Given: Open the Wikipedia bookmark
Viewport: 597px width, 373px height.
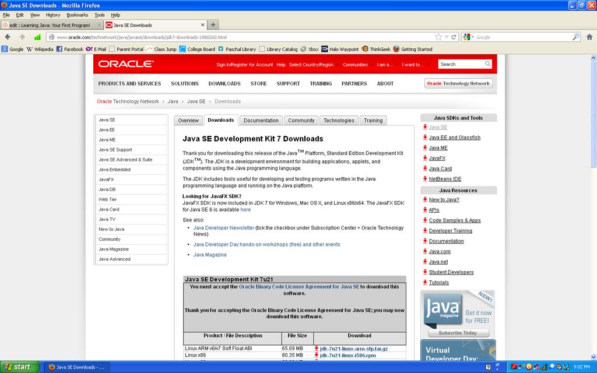Looking at the screenshot, I should (40, 49).
